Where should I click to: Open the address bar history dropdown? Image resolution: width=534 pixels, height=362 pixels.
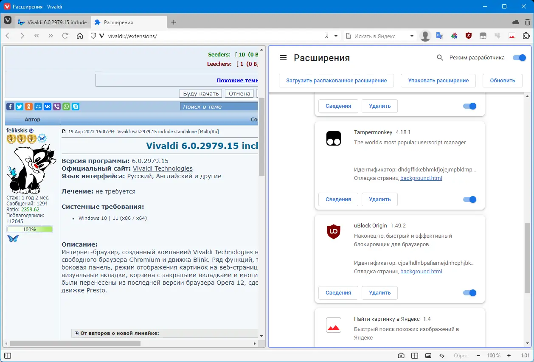[336, 36]
